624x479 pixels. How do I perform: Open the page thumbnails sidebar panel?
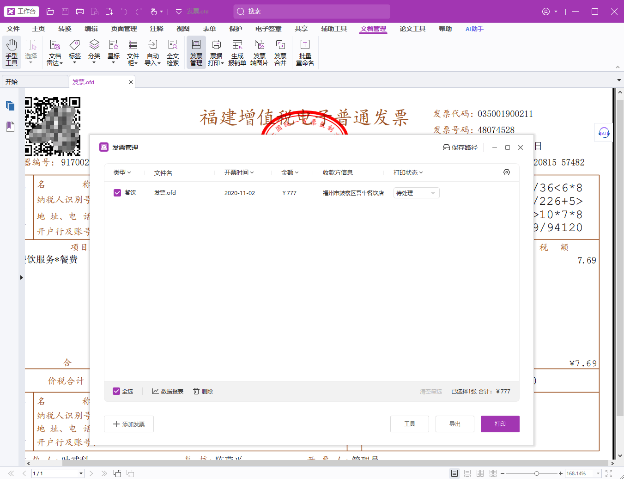[10, 106]
